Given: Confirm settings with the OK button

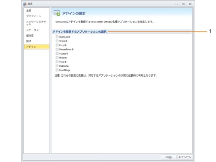Looking at the screenshot, I should point(168,157).
